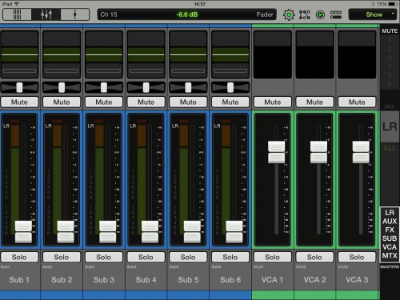The height and width of the screenshot is (300, 400).
Task: Switch to overview grid view
Action: [x=17, y=14]
